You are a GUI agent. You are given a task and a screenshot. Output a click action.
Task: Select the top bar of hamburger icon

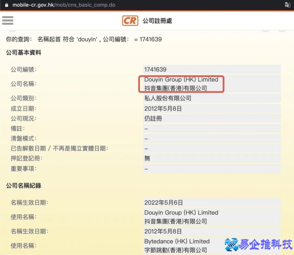(8, 18)
